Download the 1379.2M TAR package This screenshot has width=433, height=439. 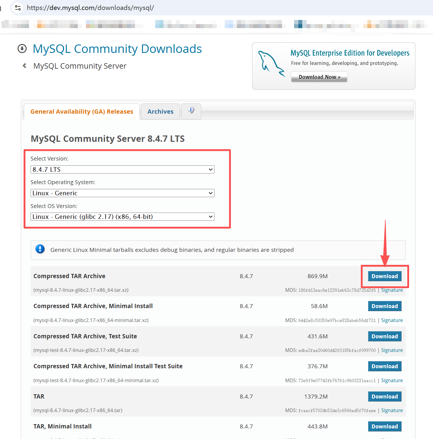pos(385,396)
